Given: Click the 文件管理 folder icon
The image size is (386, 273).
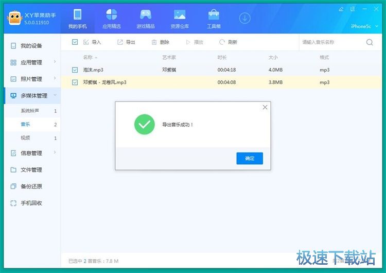Looking at the screenshot, I should pos(13,170).
